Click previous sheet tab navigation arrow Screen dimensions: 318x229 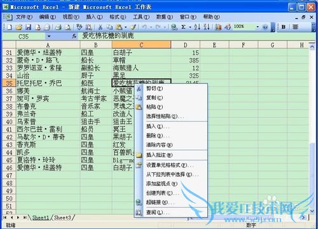(x=11, y=218)
